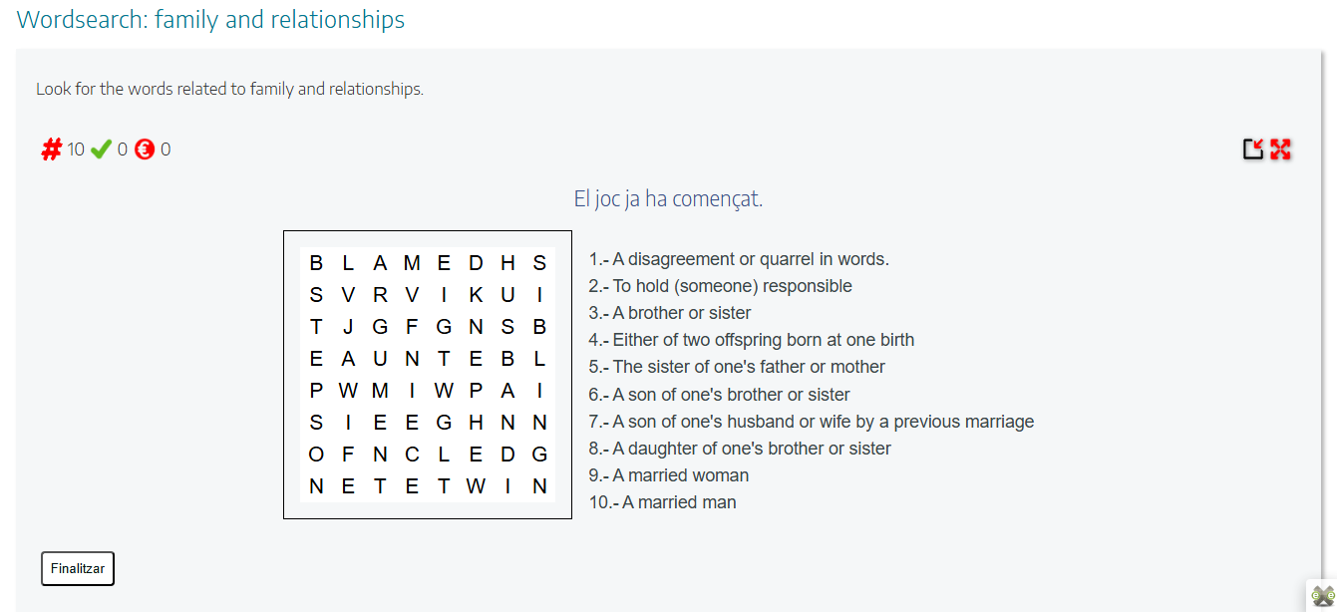1337x612 pixels.
Task: Click clue 7 about a previous marriage
Action: 812,422
